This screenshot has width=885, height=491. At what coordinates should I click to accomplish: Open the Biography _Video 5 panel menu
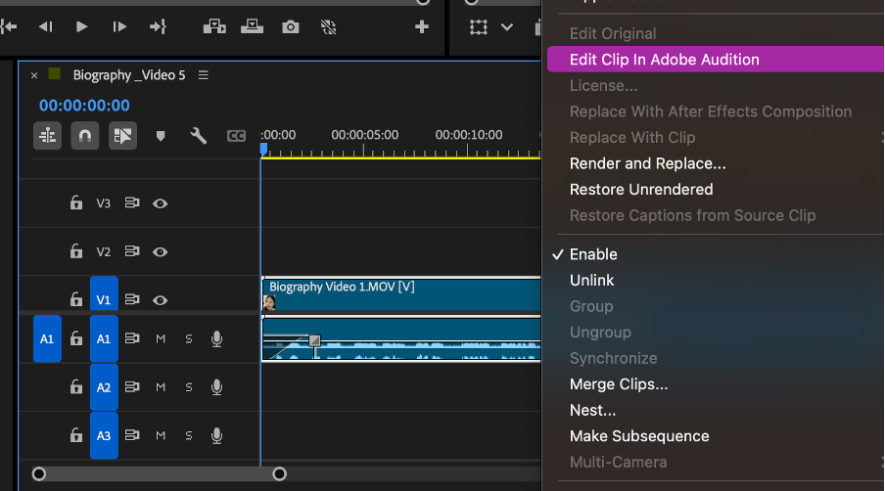pos(204,75)
